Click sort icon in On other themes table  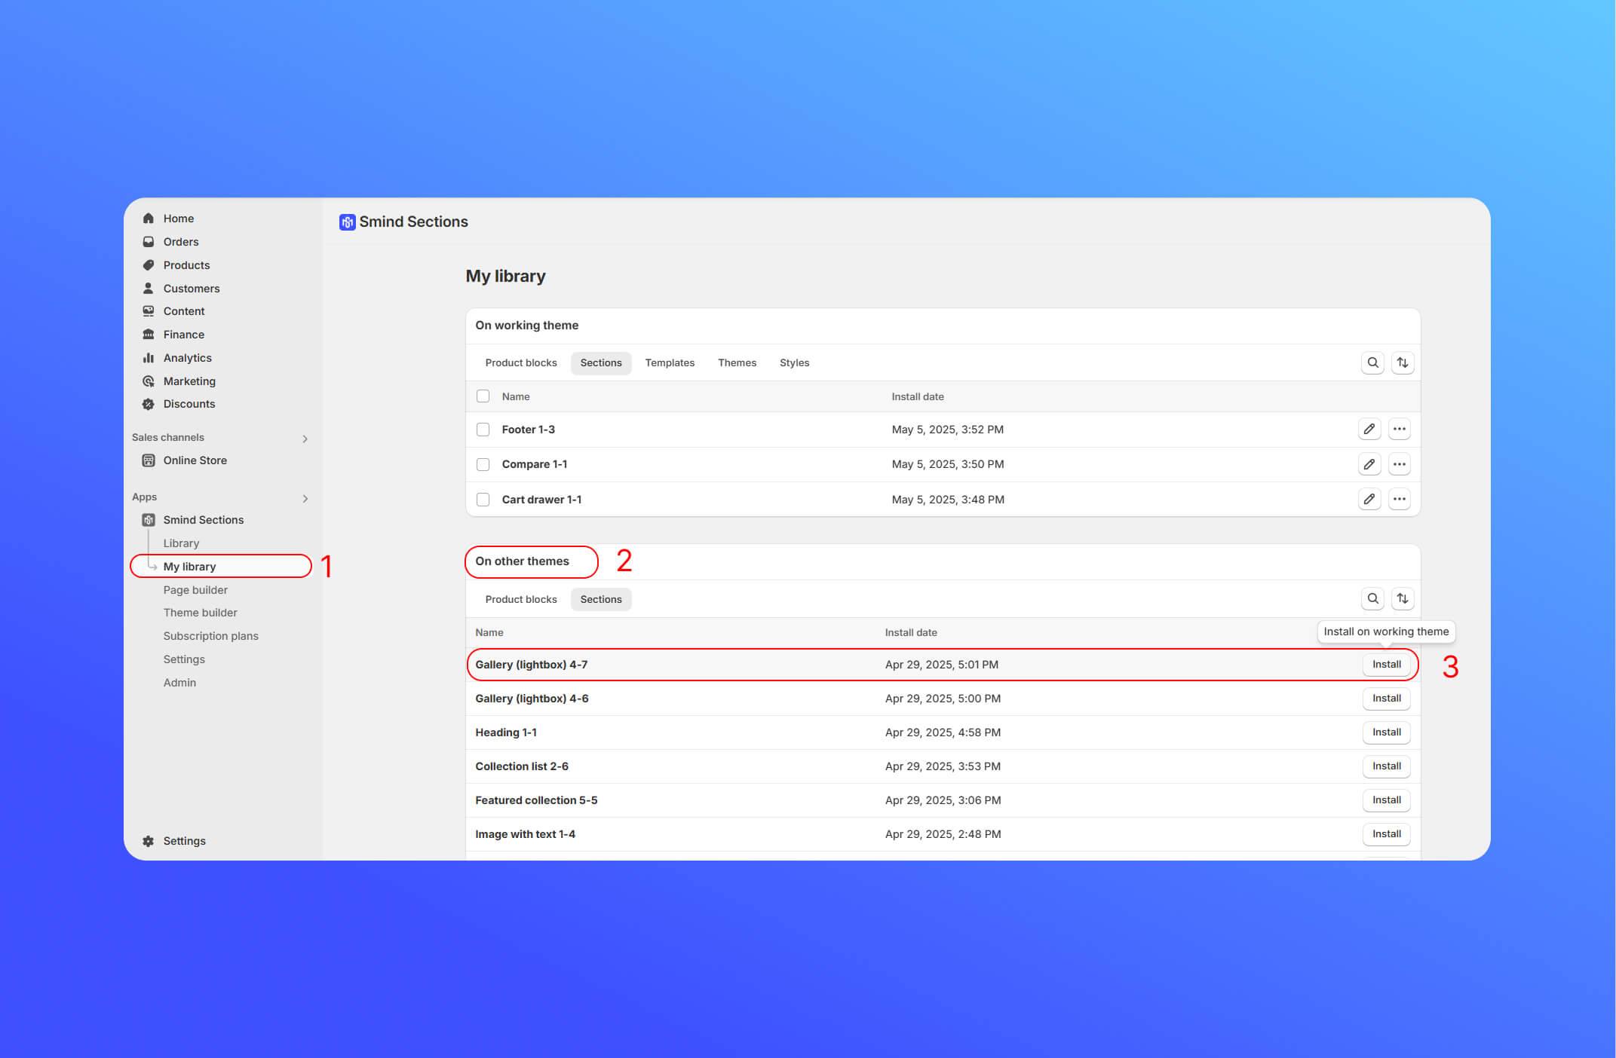tap(1402, 598)
